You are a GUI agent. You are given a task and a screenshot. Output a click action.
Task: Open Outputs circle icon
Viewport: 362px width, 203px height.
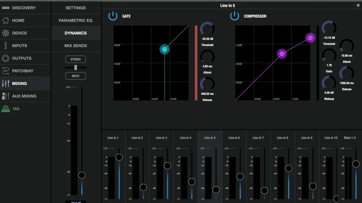tap(6, 58)
